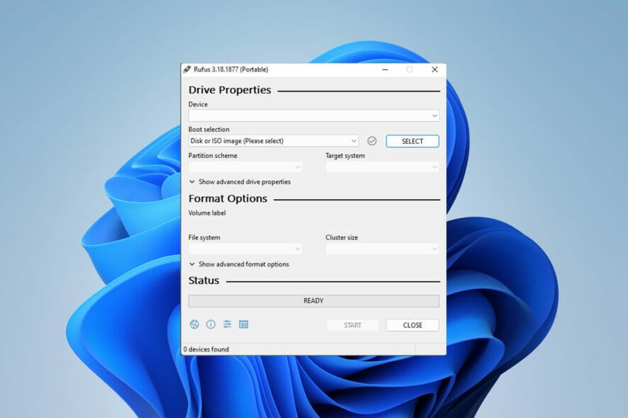Viewport: 628px width, 418px height.
Task: Open the Target system dropdown
Action: click(382, 167)
